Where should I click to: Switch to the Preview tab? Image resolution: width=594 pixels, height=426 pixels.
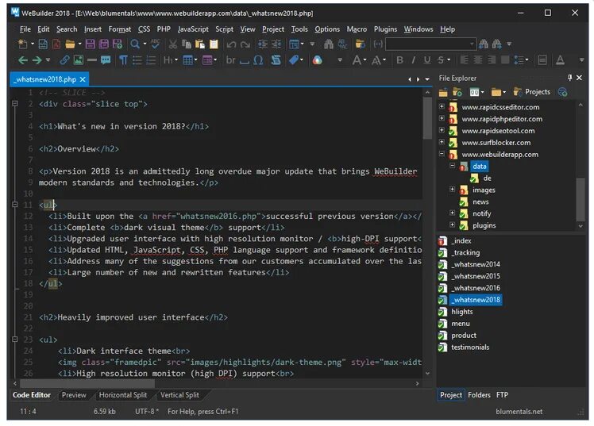click(74, 395)
